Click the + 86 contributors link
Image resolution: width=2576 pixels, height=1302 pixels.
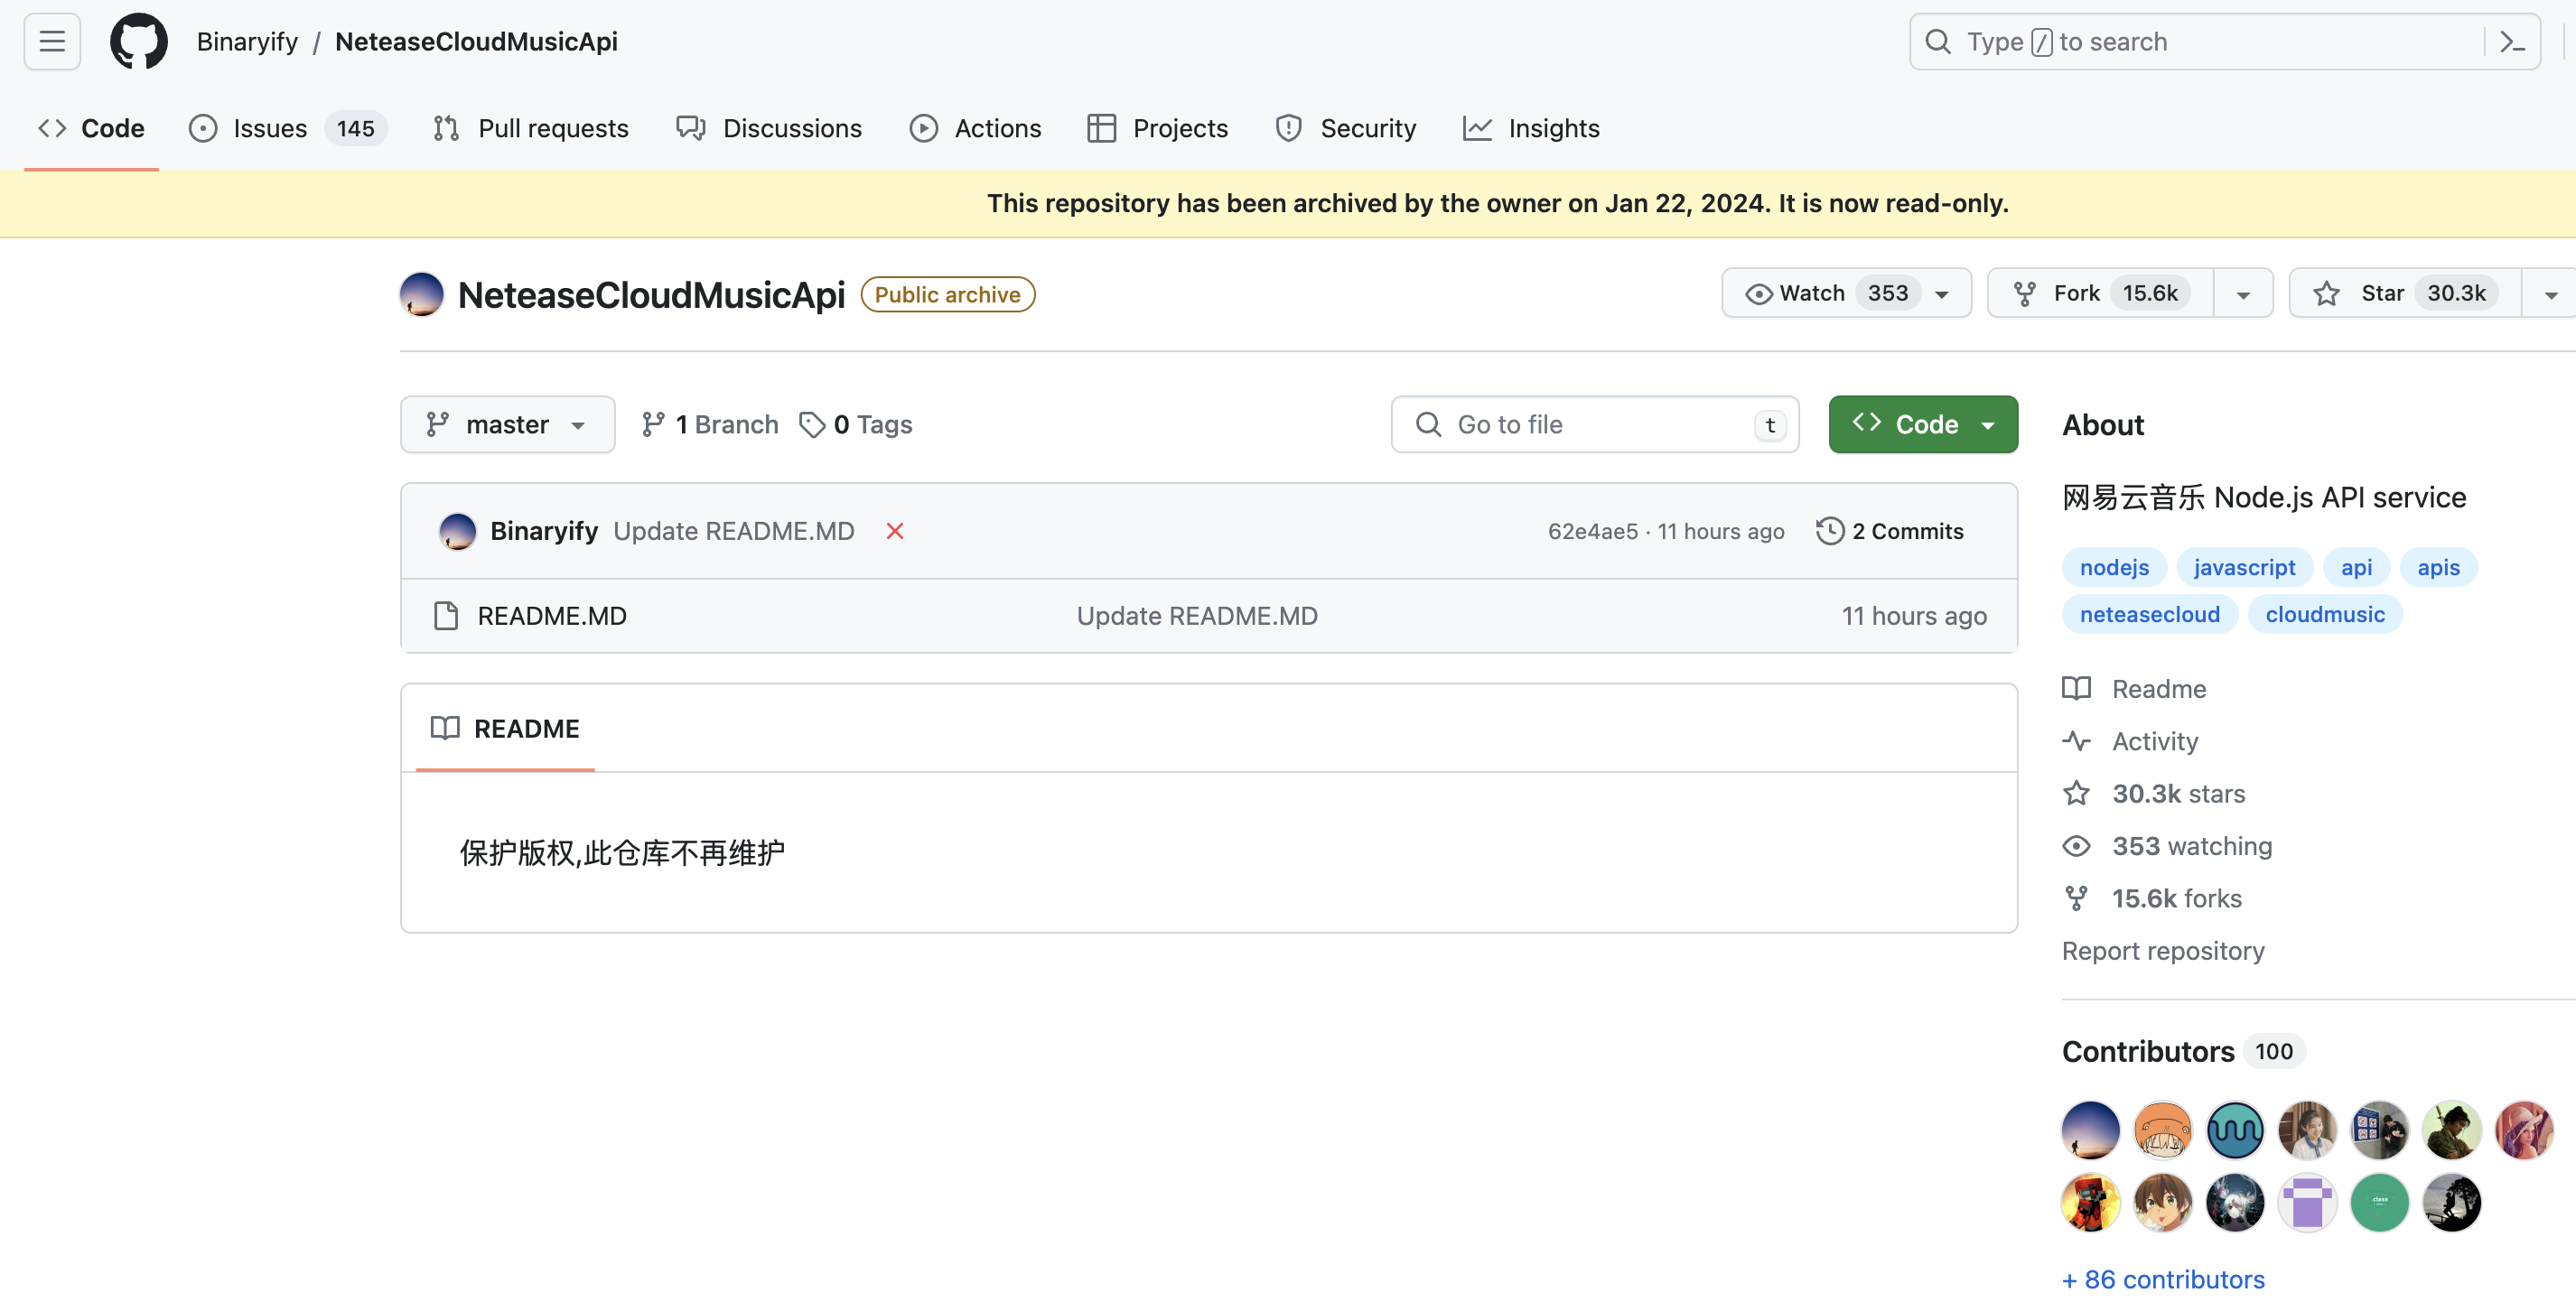pos(2163,1279)
